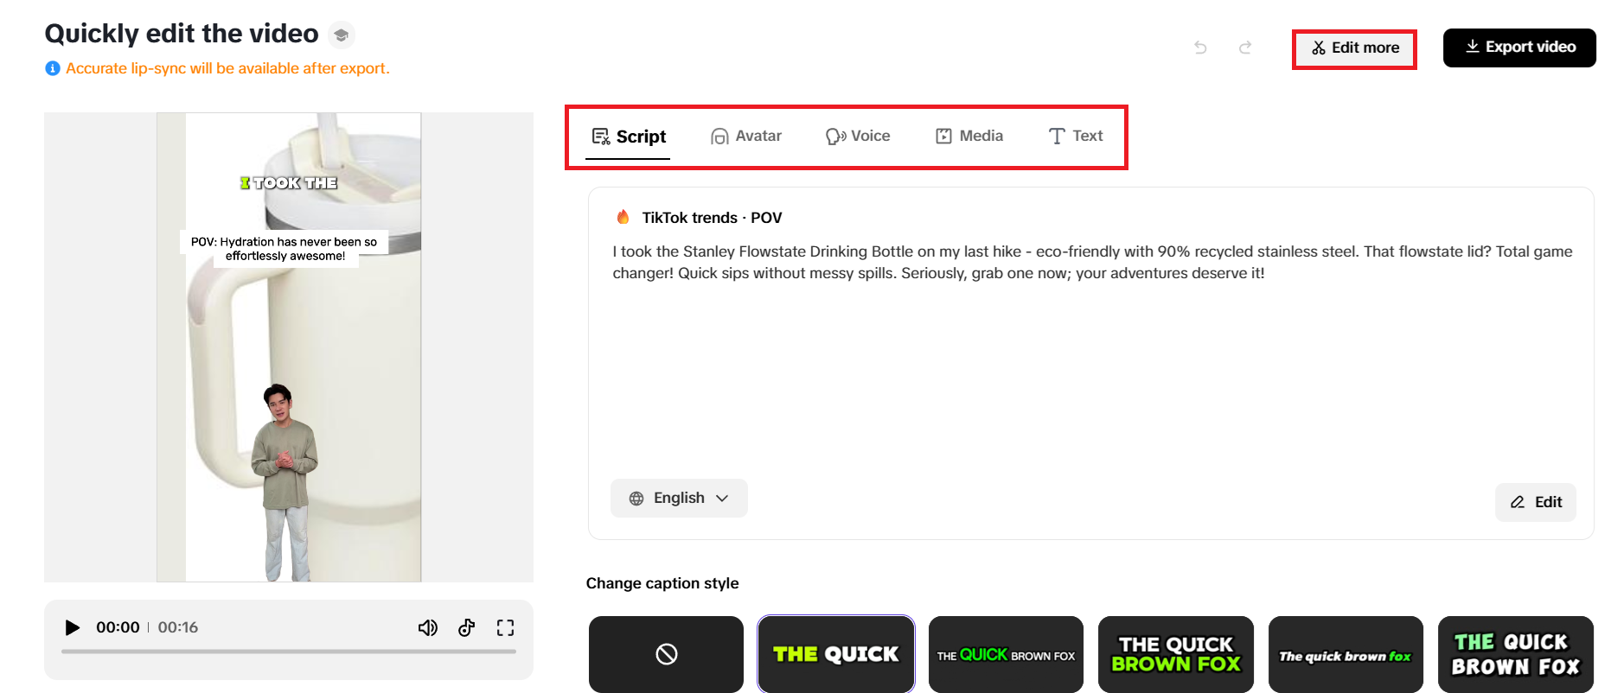Click the Export video button
Image resolution: width=1611 pixels, height=693 pixels.
coord(1519,48)
